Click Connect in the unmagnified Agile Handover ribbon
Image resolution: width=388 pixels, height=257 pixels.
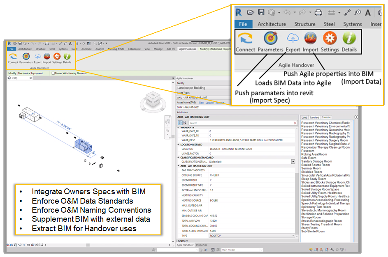[13, 58]
